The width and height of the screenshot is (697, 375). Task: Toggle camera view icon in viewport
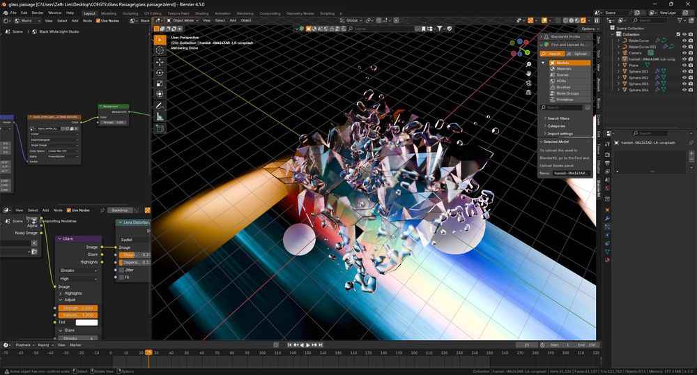tap(528, 83)
